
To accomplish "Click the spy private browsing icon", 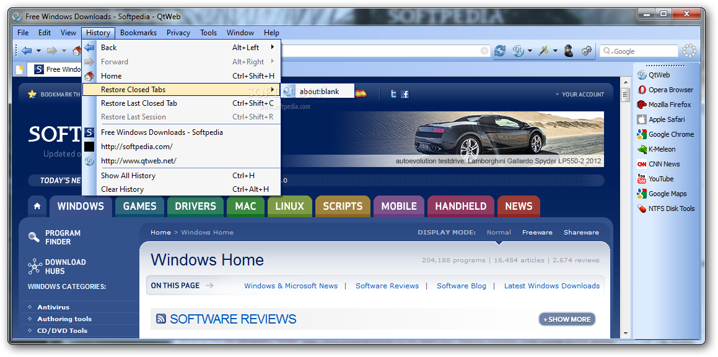I will pyautogui.click(x=569, y=51).
